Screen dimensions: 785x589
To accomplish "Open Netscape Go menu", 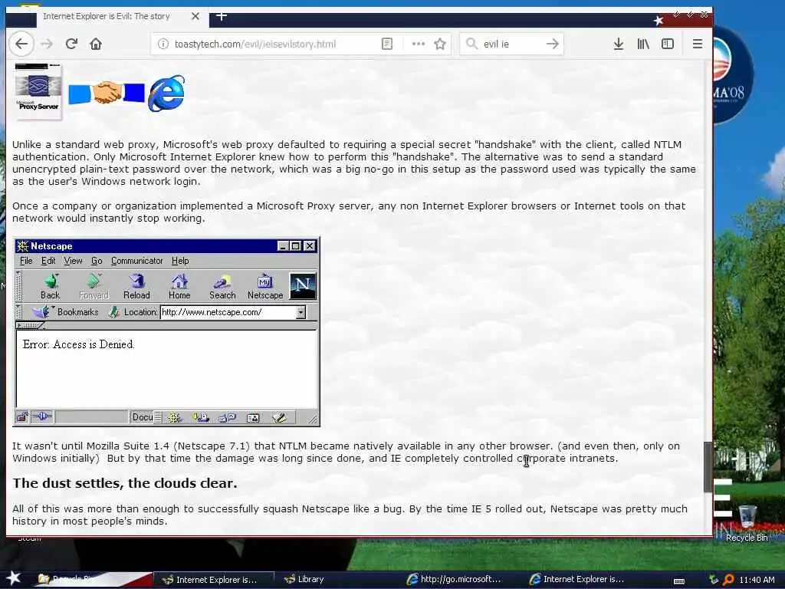I will click(97, 261).
